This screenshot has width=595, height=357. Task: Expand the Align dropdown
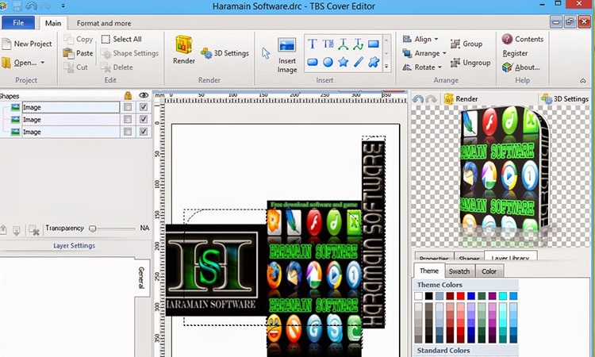coord(434,39)
